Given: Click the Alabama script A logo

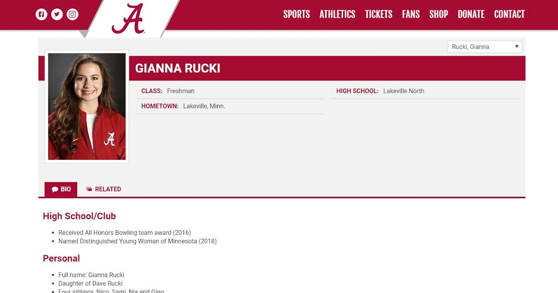Looking at the screenshot, I should coord(128,19).
